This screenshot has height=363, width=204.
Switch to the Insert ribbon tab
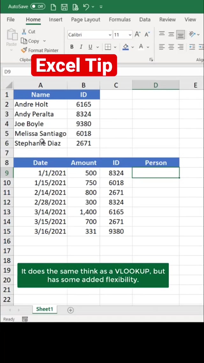pos(55,19)
